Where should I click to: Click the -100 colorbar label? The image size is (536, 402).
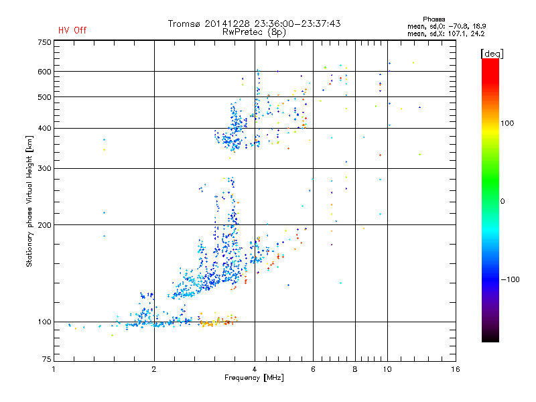point(511,279)
